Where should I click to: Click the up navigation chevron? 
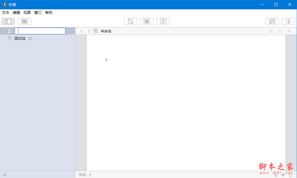coord(280,31)
